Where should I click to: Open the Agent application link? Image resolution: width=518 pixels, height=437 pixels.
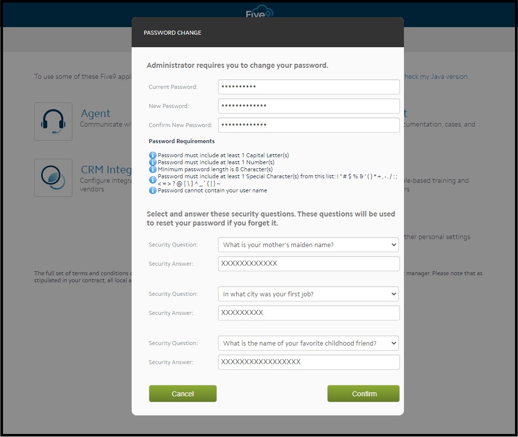[x=96, y=114]
